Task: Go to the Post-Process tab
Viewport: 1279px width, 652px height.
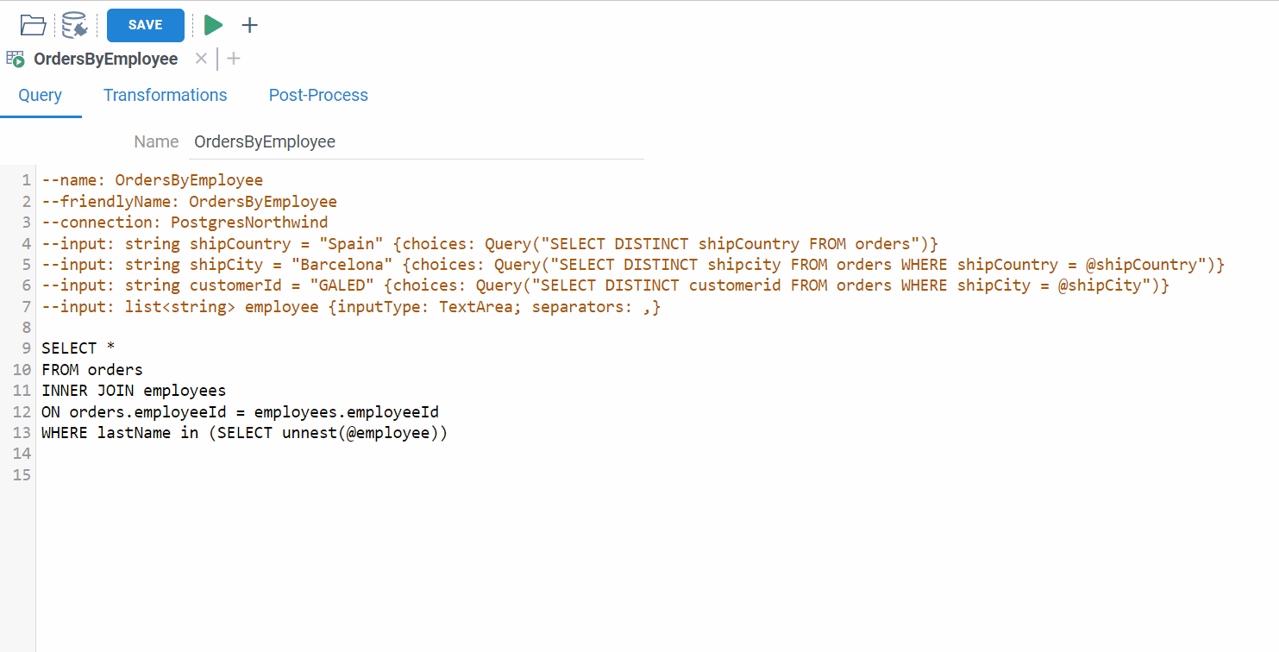Action: pyautogui.click(x=318, y=96)
